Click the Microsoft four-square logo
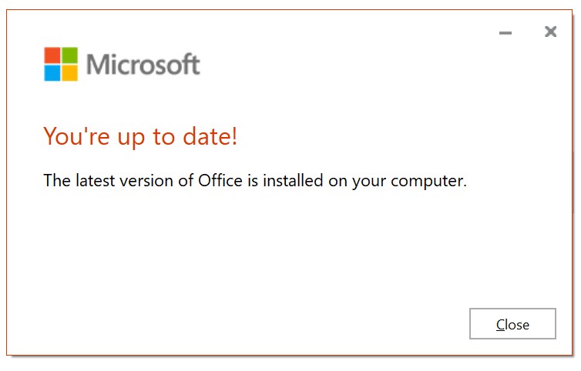 61,64
